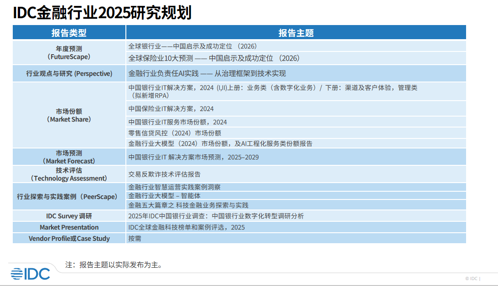
Task: Click the 'Market Presentation' category cell
Action: pos(69,227)
